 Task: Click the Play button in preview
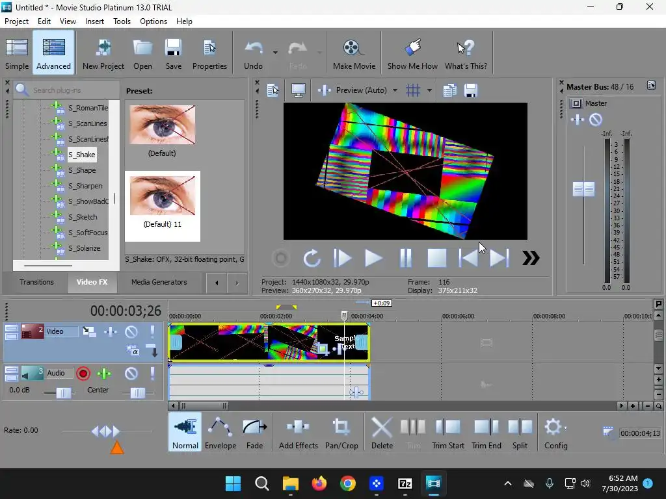(x=373, y=258)
